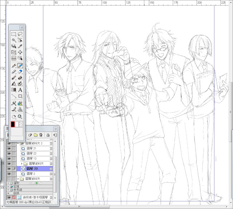
Task: Select the Line tool
Action: 14,96
